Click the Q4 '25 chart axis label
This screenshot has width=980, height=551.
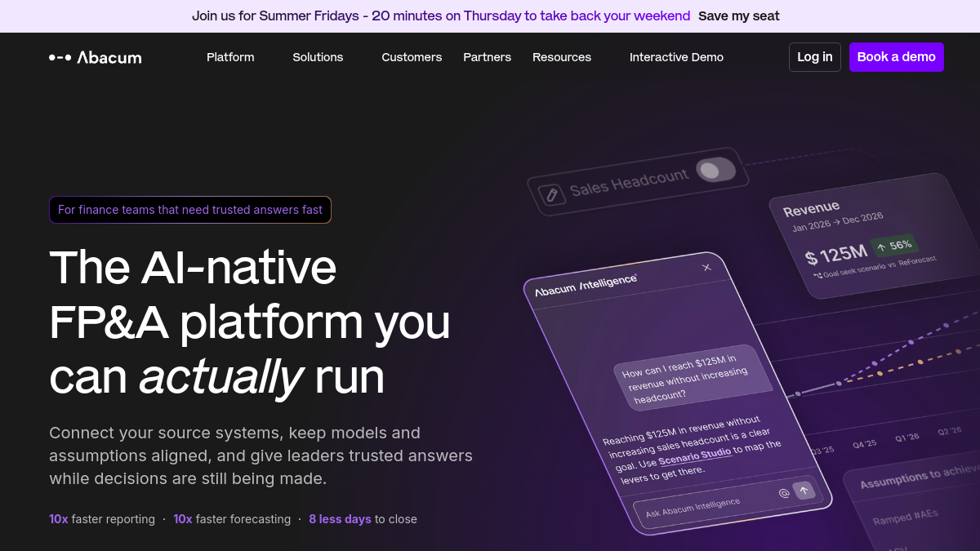click(864, 444)
